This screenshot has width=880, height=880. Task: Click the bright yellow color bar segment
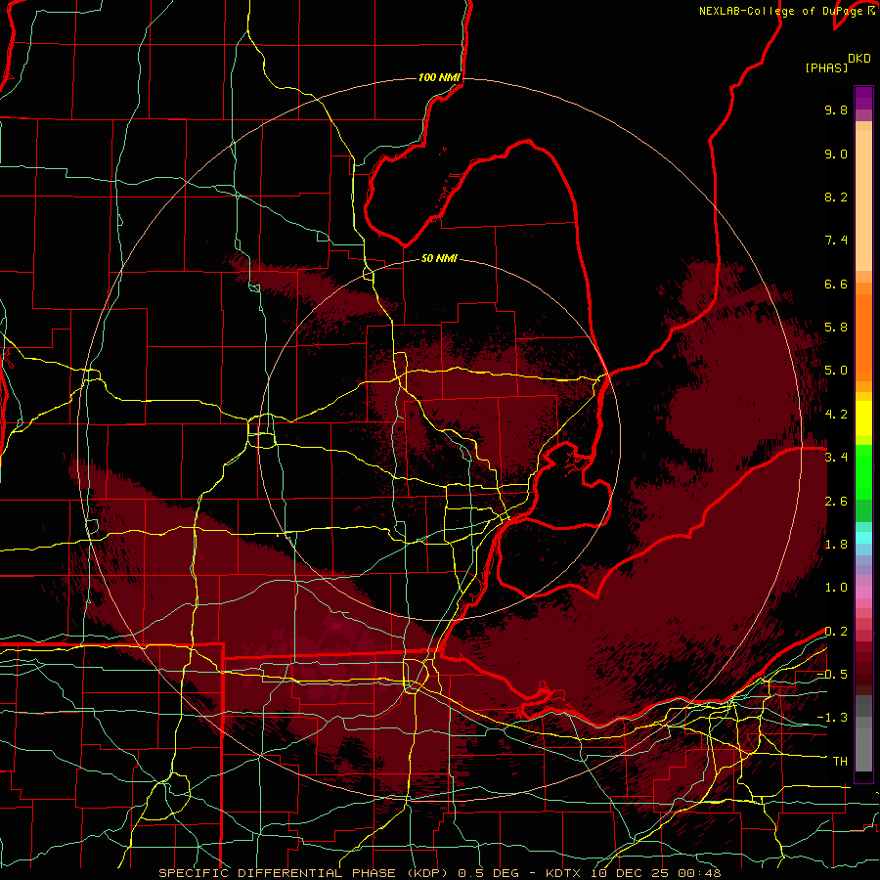click(863, 418)
